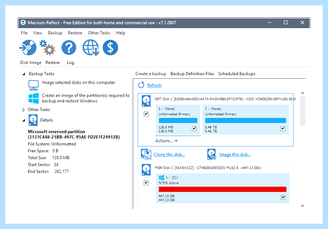Click the GPT Disk 1 drive icon
The width and height of the screenshot is (328, 229).
click(x=146, y=101)
